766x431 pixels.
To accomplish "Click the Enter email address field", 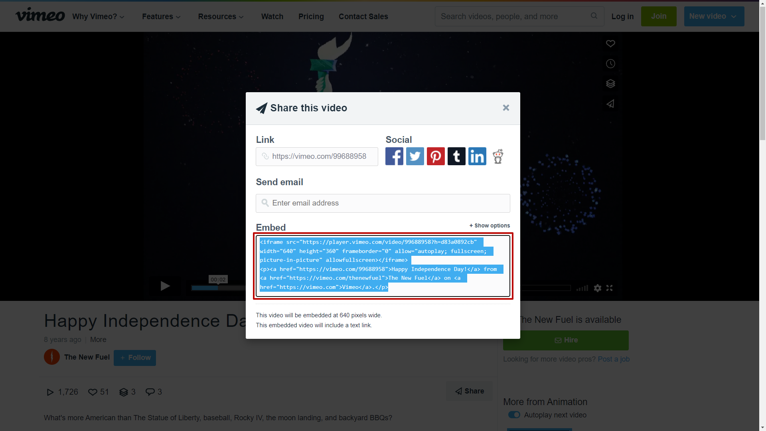I will (383, 203).
